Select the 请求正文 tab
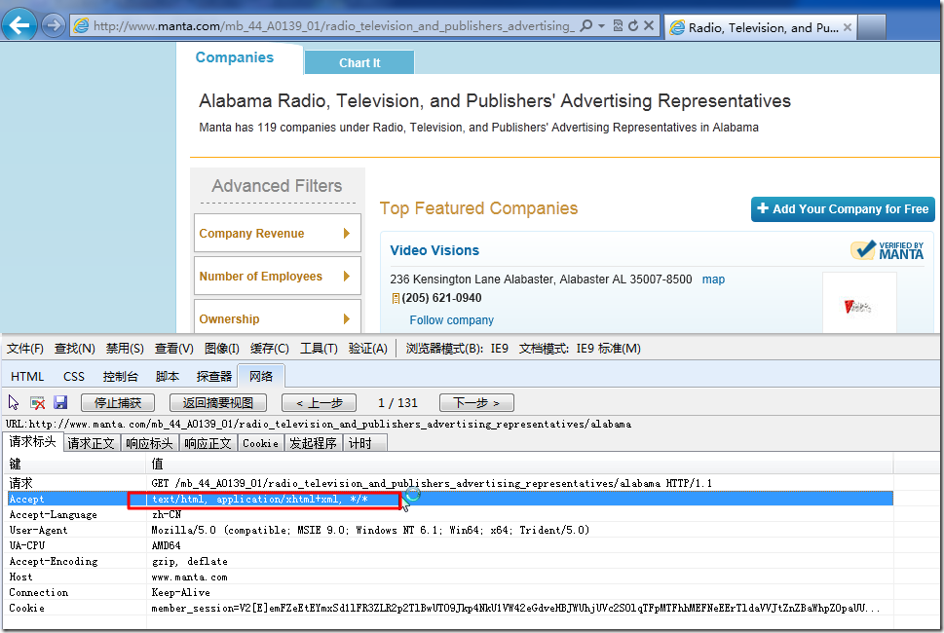The image size is (944, 633). 91,443
